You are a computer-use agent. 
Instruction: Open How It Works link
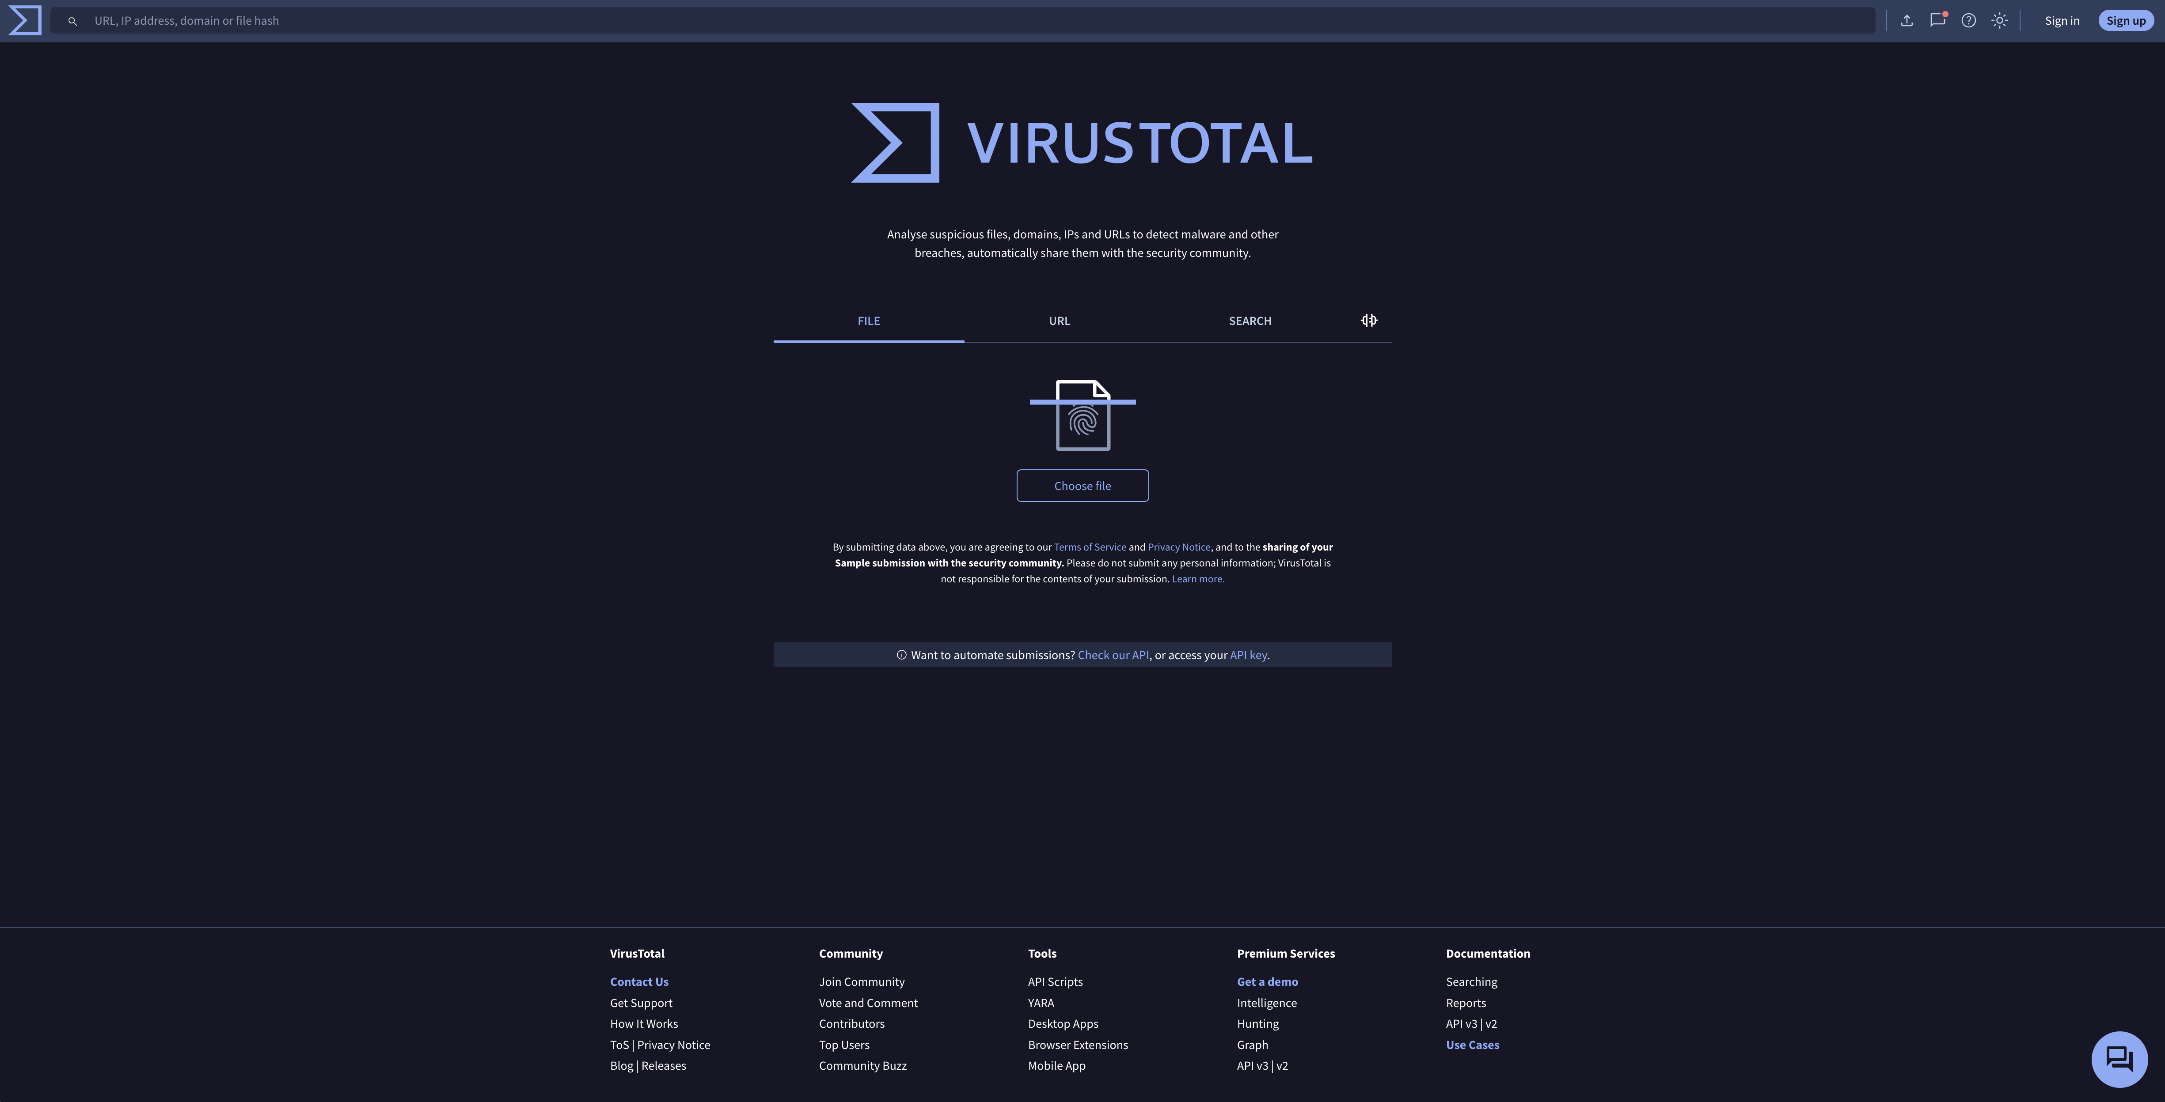(x=644, y=1024)
